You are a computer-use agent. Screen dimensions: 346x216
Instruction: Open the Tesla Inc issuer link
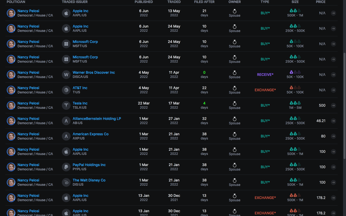coord(80,103)
